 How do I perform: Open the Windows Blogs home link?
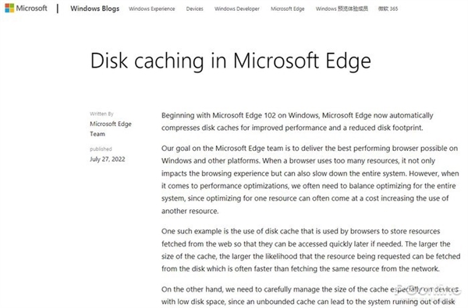click(x=94, y=9)
